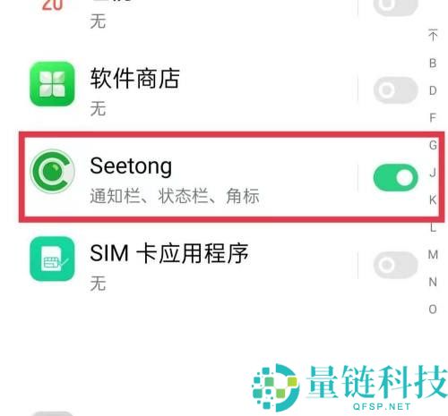Jump to letter O in index
Viewport: 448px width, 416px height.
click(x=433, y=310)
